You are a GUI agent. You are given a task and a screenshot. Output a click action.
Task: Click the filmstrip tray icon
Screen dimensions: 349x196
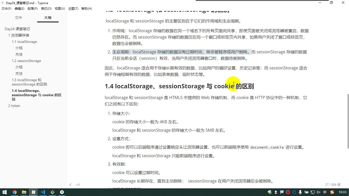(x=276, y=192)
